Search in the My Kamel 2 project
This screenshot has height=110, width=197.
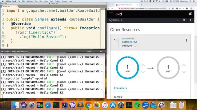[184, 20]
